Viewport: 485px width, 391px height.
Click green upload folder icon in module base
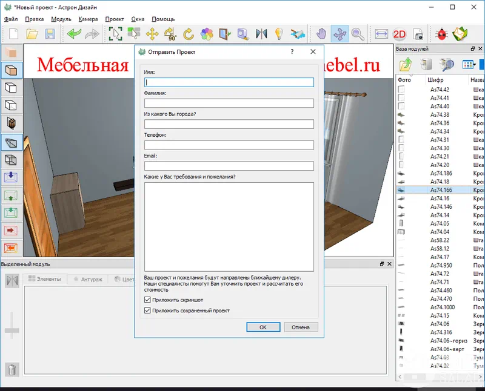[406, 64]
